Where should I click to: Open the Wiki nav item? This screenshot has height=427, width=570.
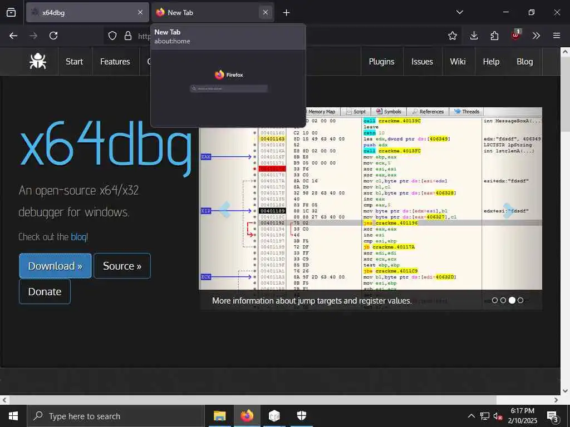[x=458, y=62]
